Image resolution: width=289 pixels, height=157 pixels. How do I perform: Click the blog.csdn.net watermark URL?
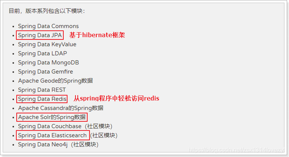pos(236,150)
